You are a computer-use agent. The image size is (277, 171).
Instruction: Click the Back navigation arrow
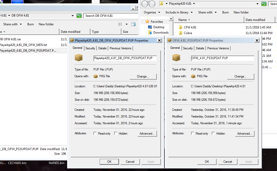click(145, 4)
